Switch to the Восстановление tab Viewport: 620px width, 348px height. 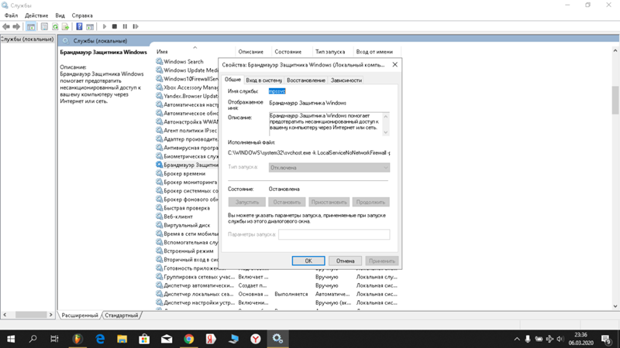[306, 80]
